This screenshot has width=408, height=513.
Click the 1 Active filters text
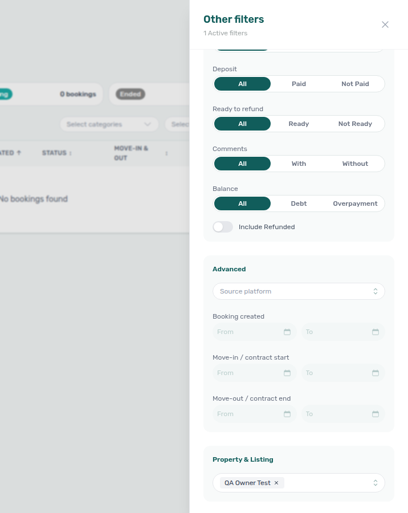pos(226,33)
